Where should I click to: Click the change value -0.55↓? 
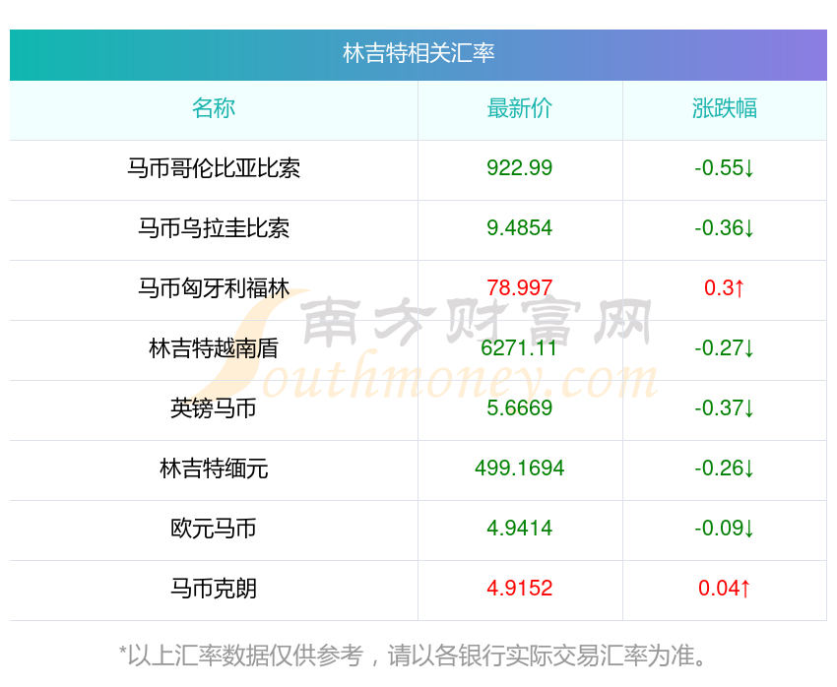tap(725, 168)
